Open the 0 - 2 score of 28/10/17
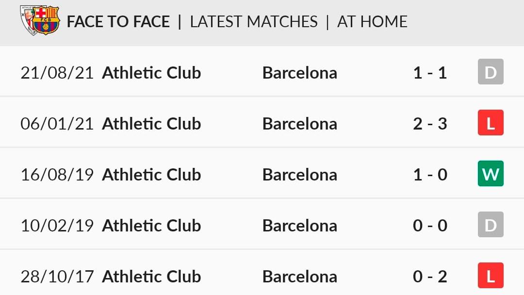 (430, 277)
